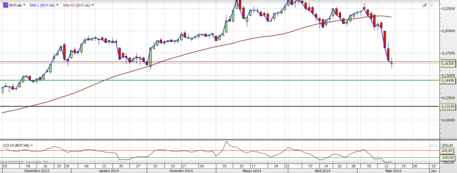Click Jun on the time axis
Image resolution: width=457 pixels, height=173 pixels.
[433, 171]
